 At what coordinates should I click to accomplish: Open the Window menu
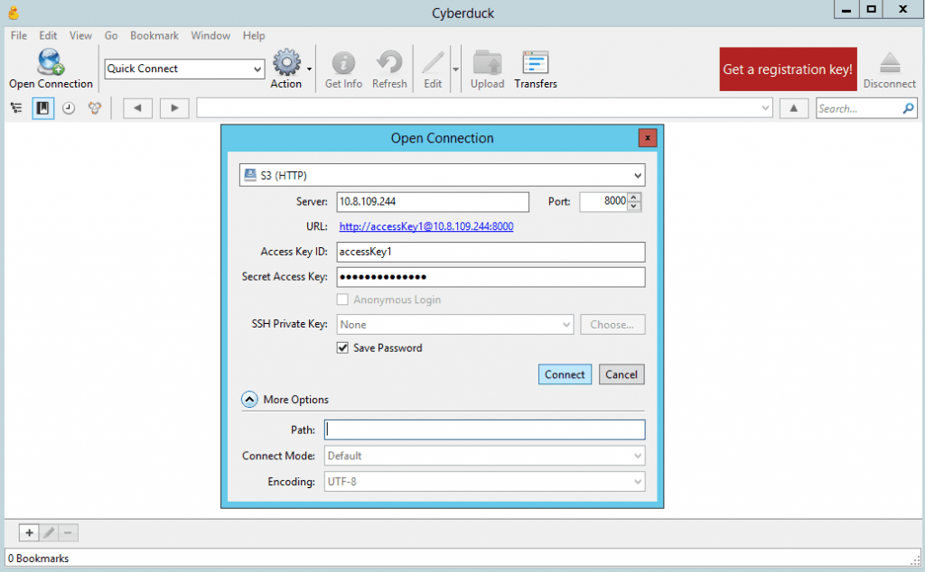tap(210, 36)
